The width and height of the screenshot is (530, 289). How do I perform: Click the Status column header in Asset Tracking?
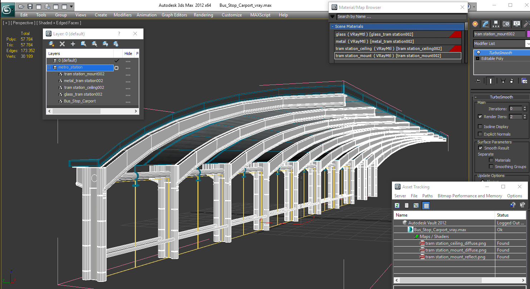511,215
